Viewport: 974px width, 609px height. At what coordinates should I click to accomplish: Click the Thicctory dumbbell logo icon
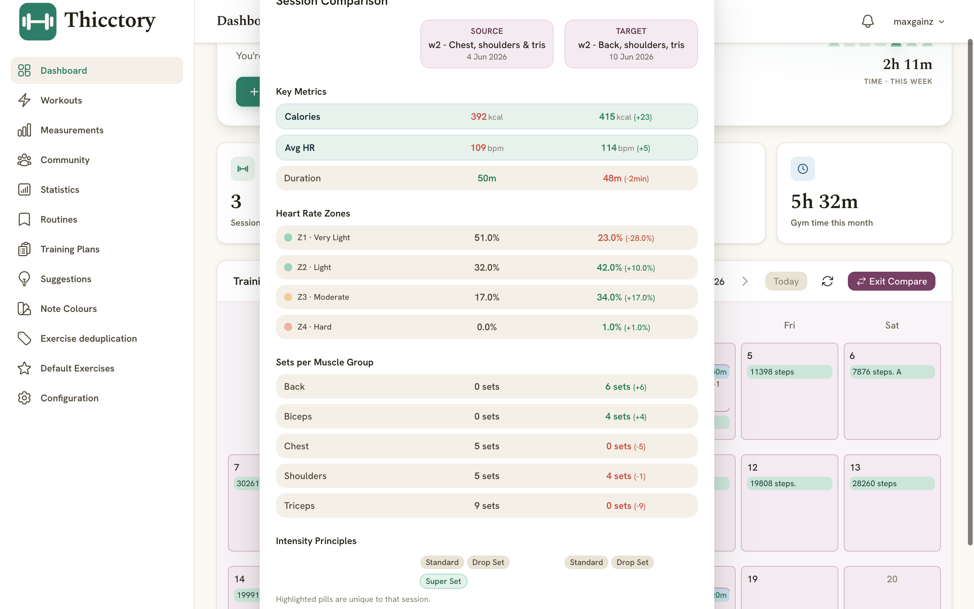point(38,22)
